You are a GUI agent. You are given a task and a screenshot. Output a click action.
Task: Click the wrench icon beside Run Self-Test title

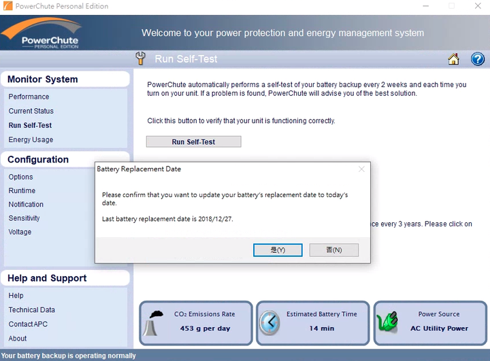coord(140,58)
